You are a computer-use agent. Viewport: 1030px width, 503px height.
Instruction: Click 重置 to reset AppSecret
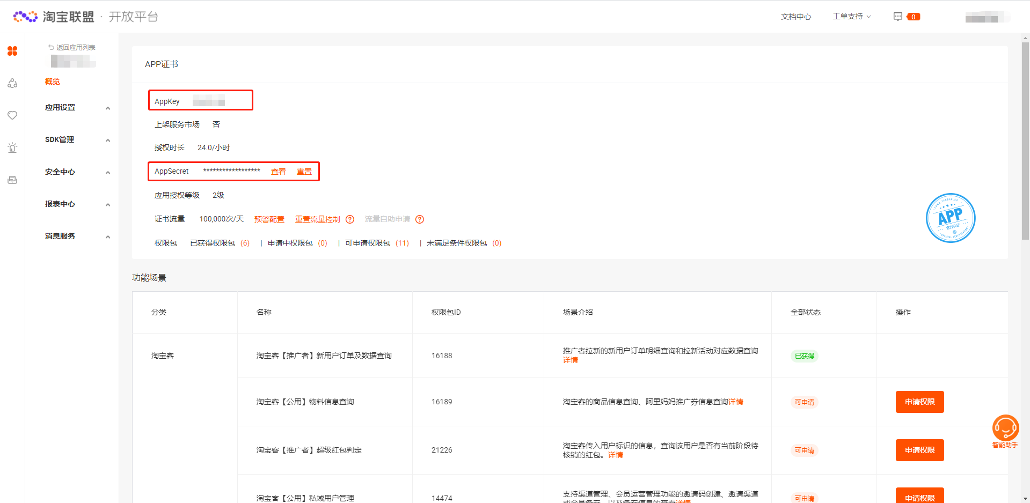(304, 172)
